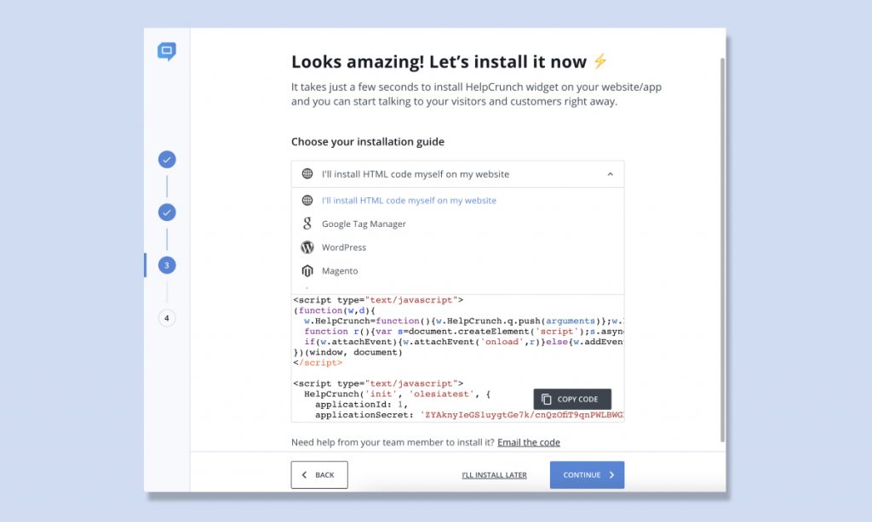
Task: Click the WordPress logo icon
Action: (x=307, y=247)
